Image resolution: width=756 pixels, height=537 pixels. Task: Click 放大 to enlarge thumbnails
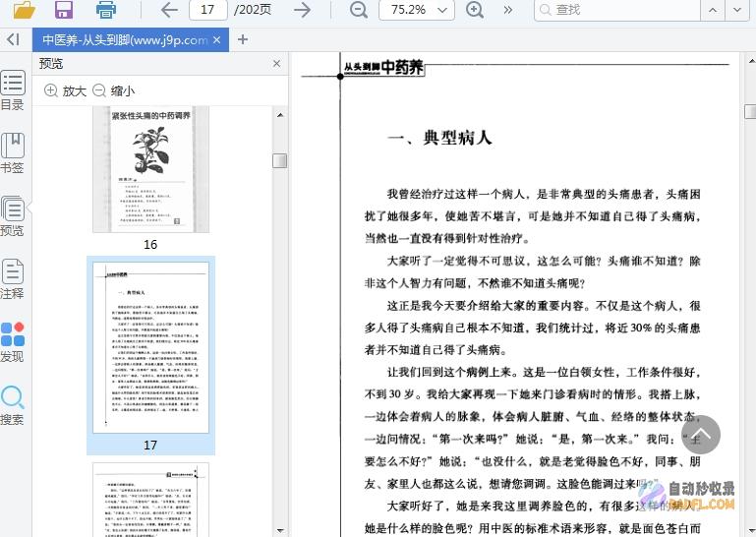[65, 90]
